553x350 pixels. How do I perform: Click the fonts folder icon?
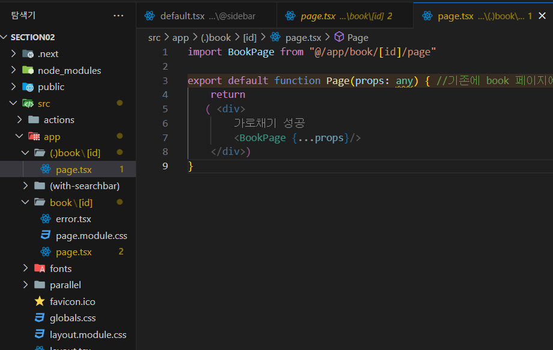(40, 268)
